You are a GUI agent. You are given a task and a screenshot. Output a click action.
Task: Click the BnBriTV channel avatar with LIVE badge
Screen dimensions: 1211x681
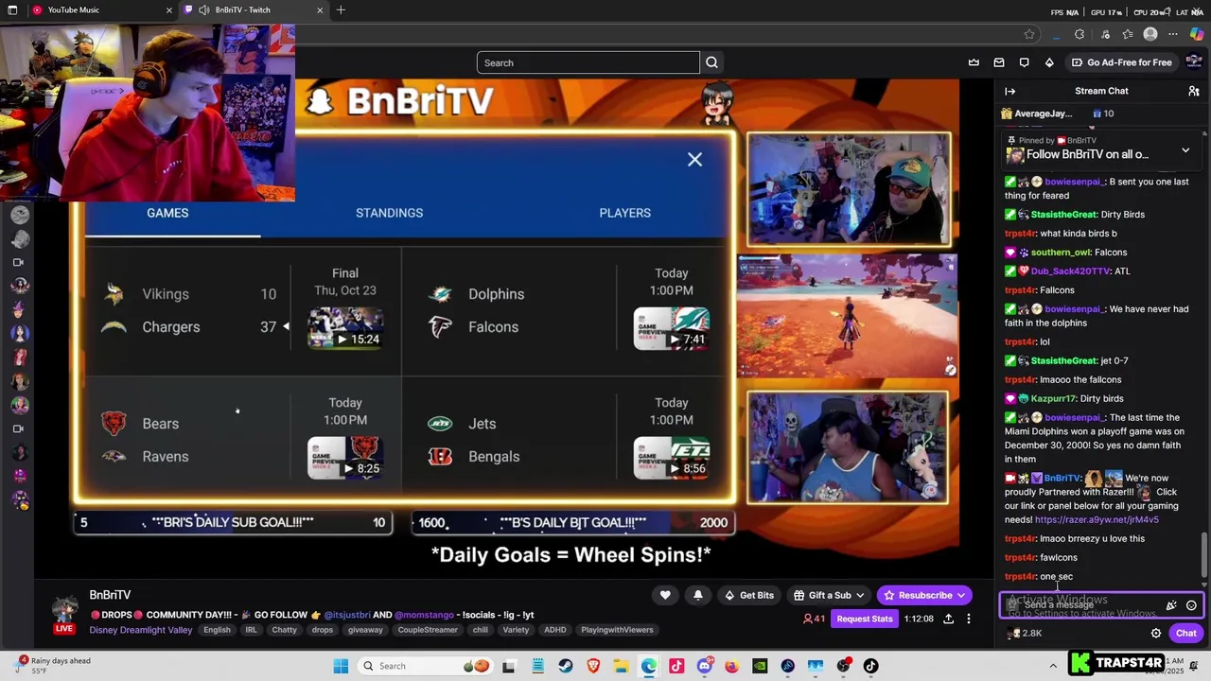point(64,614)
